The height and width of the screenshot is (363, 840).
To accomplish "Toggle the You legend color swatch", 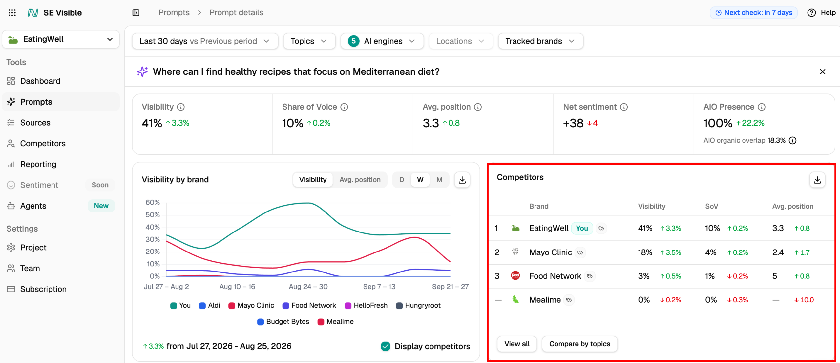I will click(x=174, y=306).
